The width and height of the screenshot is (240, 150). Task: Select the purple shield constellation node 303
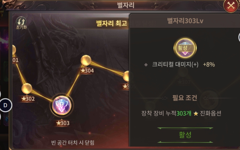point(62,105)
